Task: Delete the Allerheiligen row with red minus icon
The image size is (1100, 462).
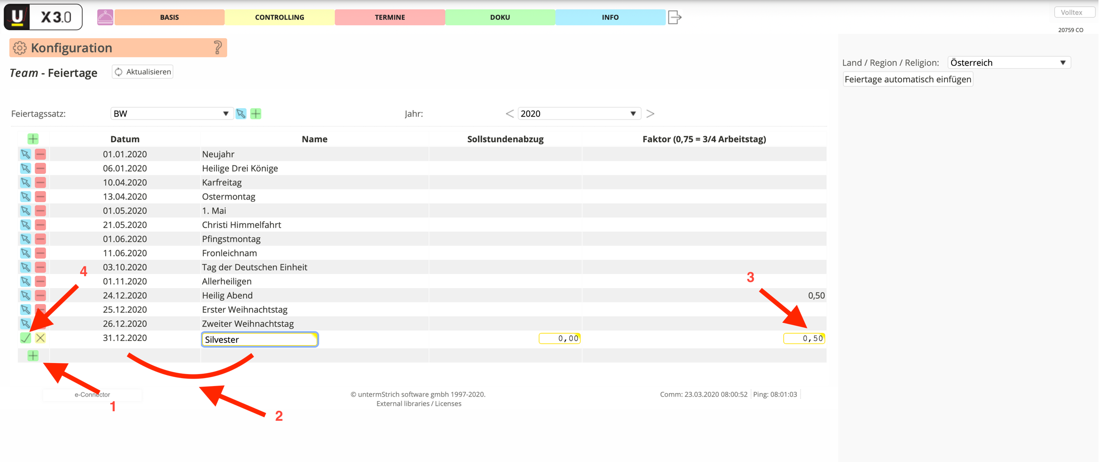Action: point(40,281)
